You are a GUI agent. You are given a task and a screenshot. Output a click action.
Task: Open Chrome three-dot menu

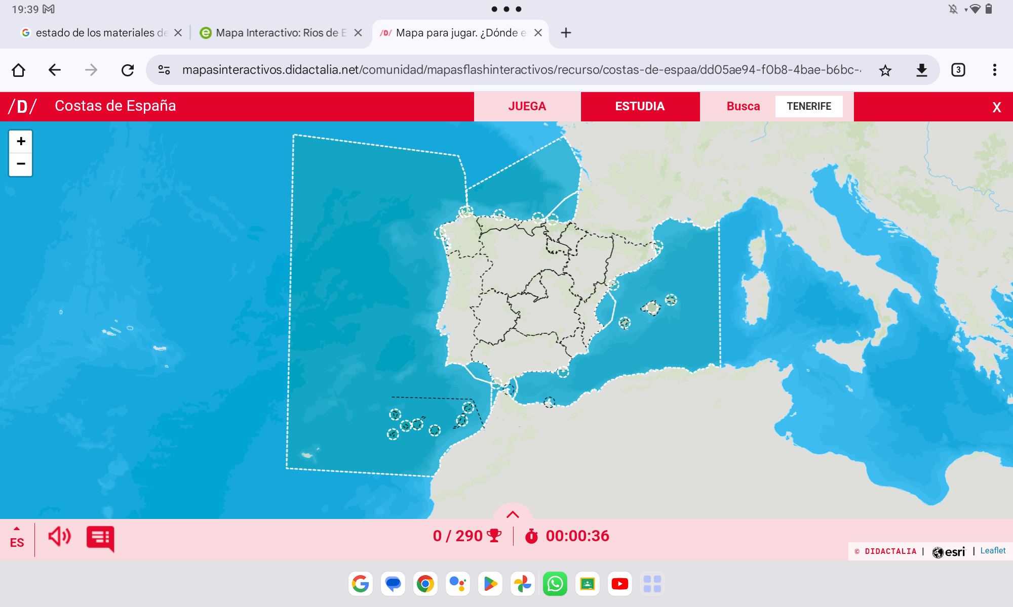point(994,70)
